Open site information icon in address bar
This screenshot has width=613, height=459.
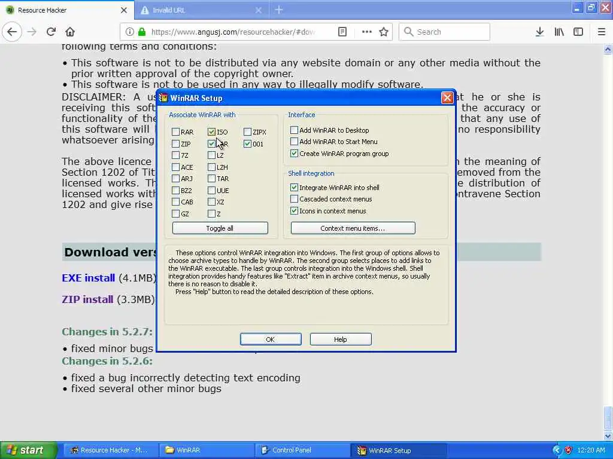(129, 32)
